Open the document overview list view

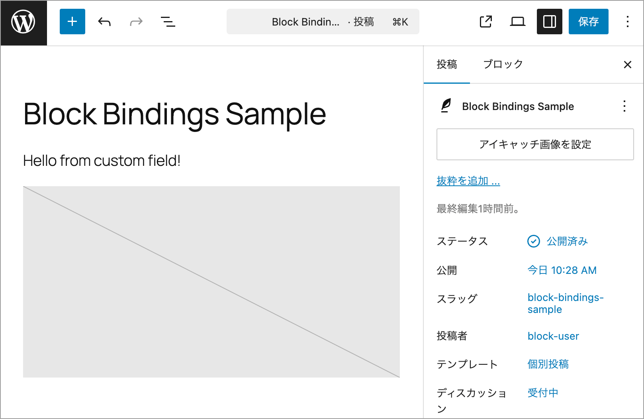[168, 22]
